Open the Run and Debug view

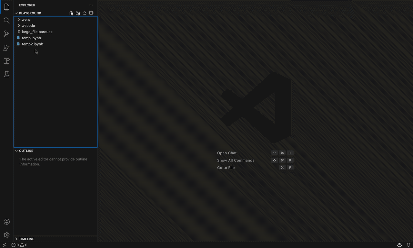pyautogui.click(x=6, y=48)
